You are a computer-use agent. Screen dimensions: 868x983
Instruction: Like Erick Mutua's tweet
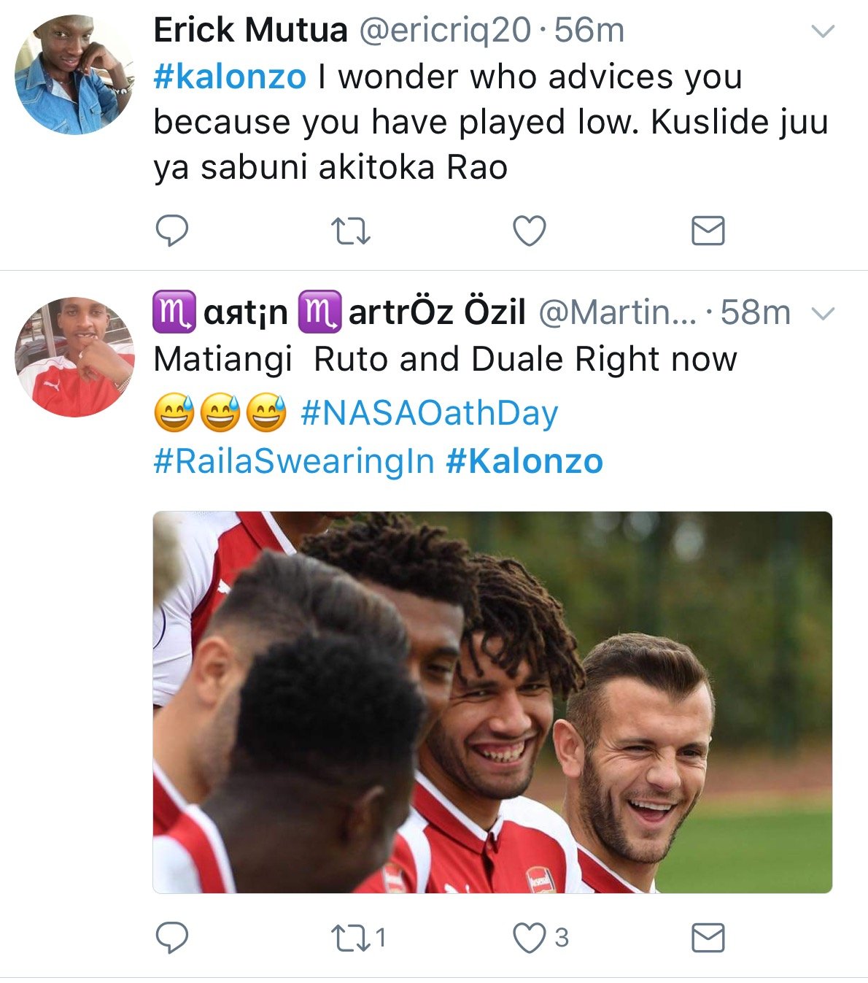click(530, 231)
